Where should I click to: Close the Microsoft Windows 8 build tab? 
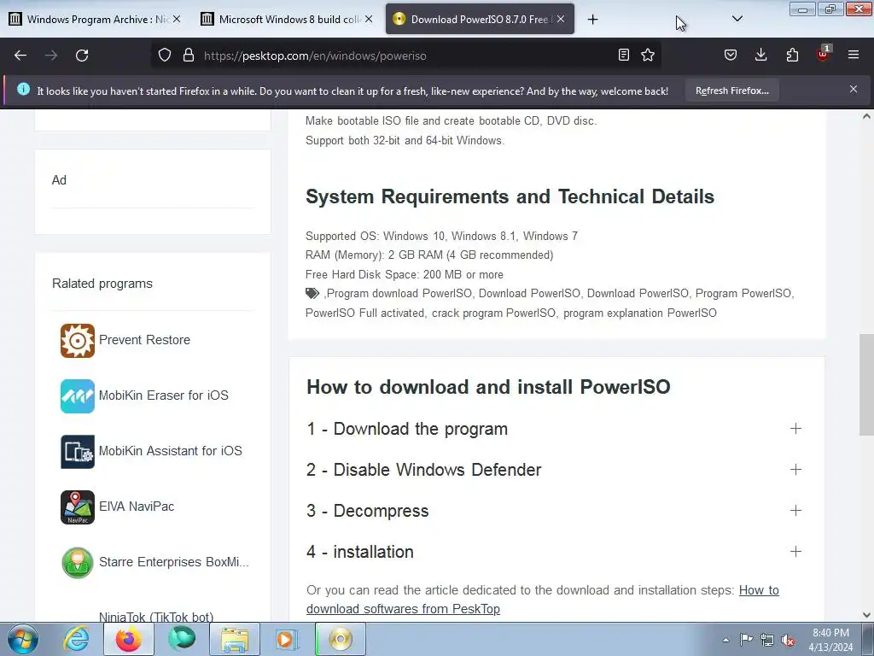pyautogui.click(x=369, y=20)
